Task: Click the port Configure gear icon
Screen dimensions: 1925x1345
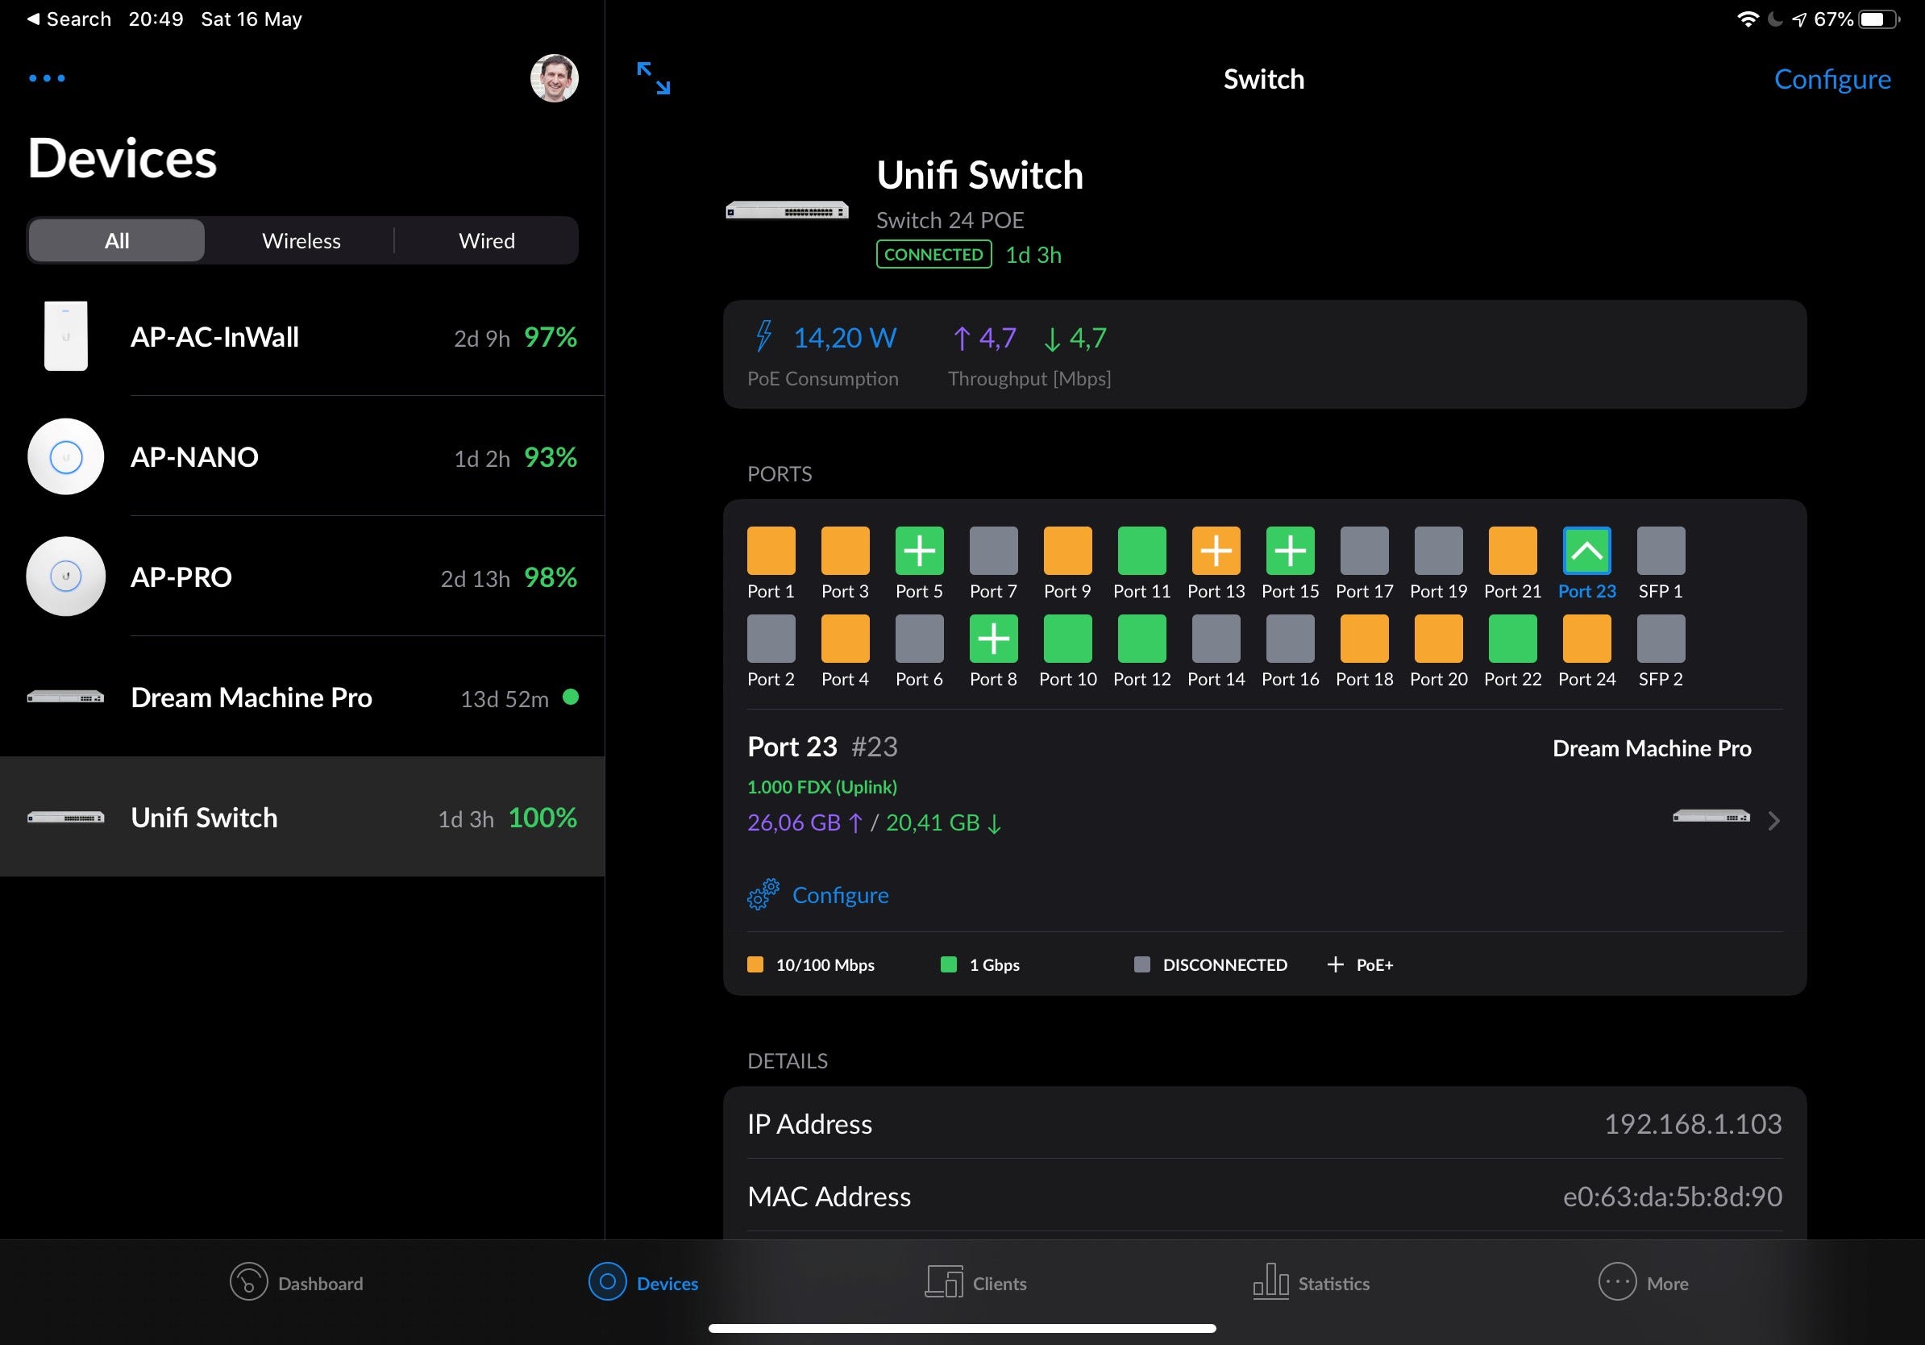Action: (763, 895)
